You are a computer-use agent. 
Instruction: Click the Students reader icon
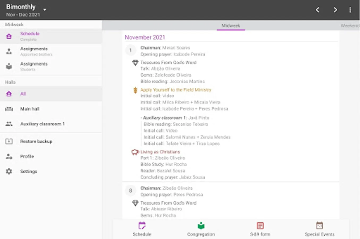(x=9, y=66)
